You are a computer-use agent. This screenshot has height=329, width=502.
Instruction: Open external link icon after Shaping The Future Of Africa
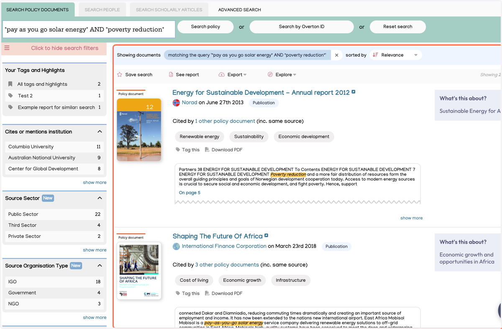click(x=266, y=236)
